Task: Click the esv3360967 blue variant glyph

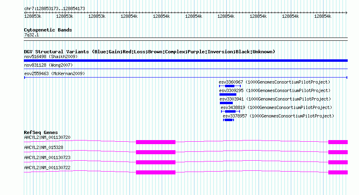Action: click(x=230, y=86)
